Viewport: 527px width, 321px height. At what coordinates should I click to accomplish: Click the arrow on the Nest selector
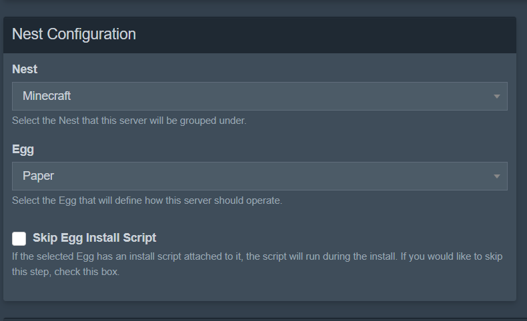pos(496,97)
